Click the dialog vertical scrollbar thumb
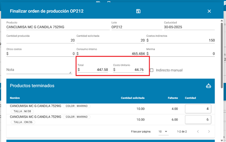 [222, 55]
